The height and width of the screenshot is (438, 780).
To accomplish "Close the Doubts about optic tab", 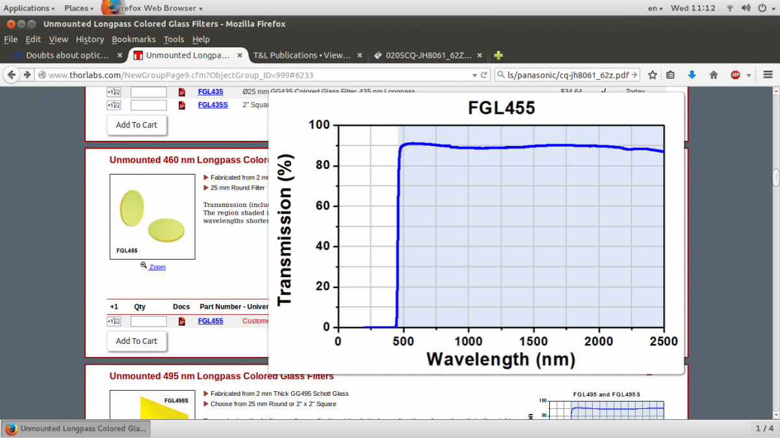I will [118, 55].
